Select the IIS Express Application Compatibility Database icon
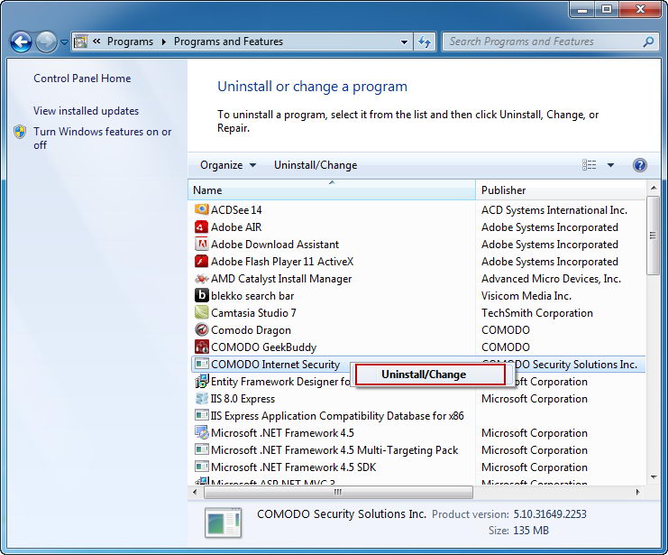Screen dimensions: 668x555 [x=202, y=414]
